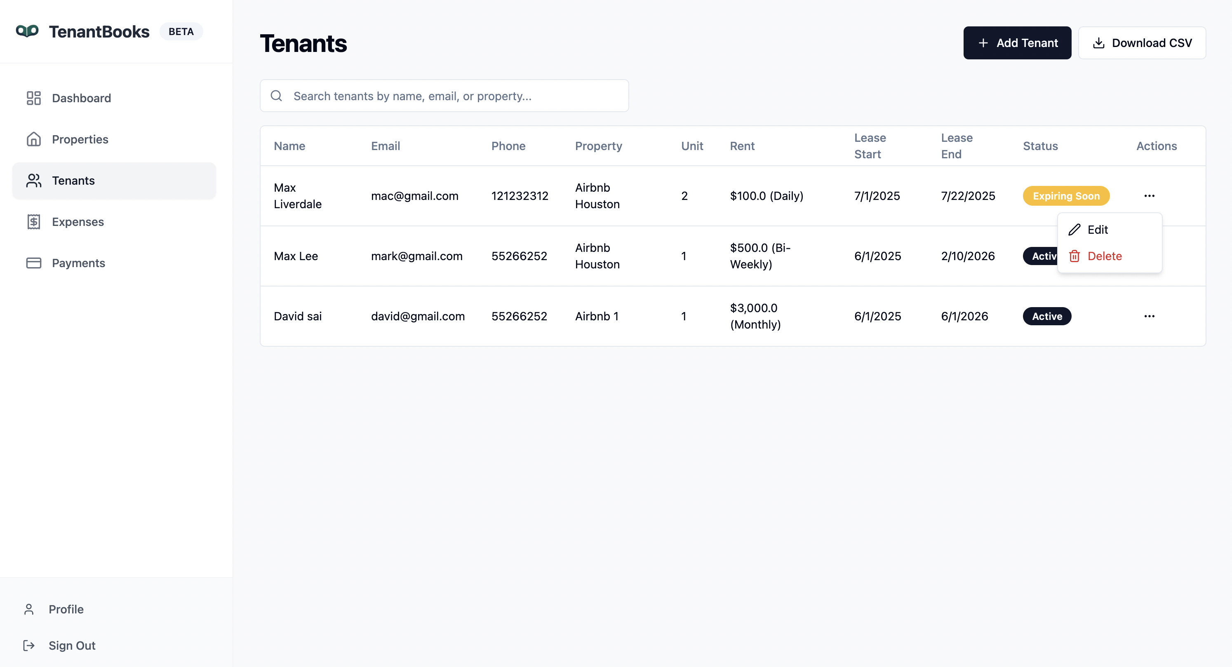Click the Actions column header
Viewport: 1232px width, 667px height.
1157,146
